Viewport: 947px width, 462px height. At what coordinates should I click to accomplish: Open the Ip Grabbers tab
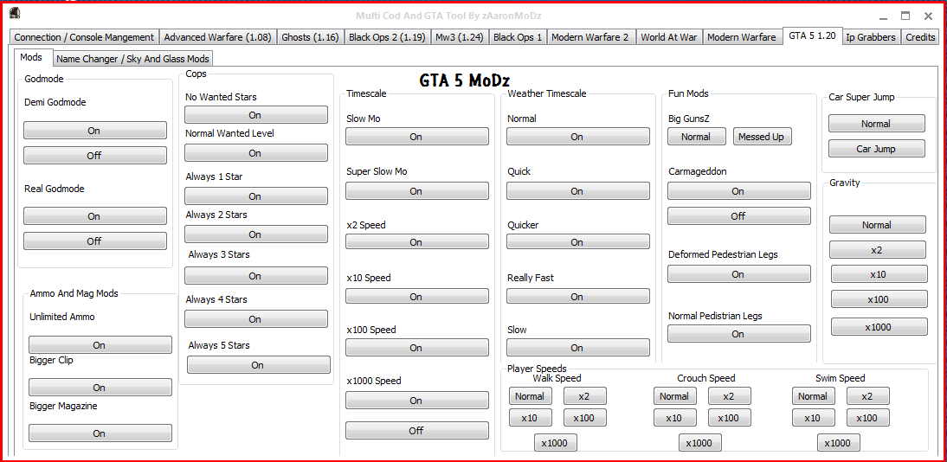tap(871, 37)
